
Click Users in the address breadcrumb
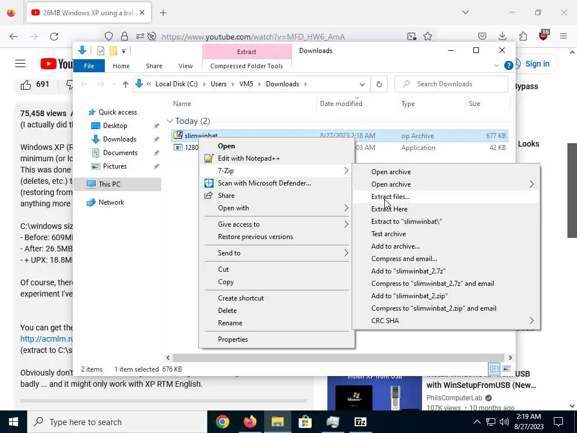tap(219, 84)
